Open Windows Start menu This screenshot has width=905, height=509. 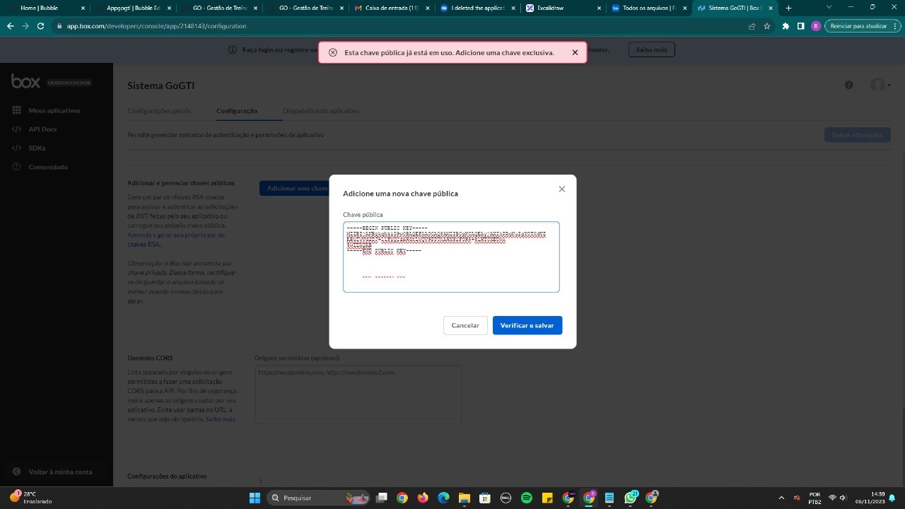click(x=255, y=498)
